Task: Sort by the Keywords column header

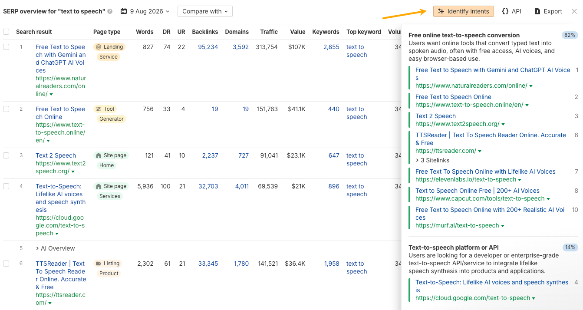Action: [x=326, y=32]
